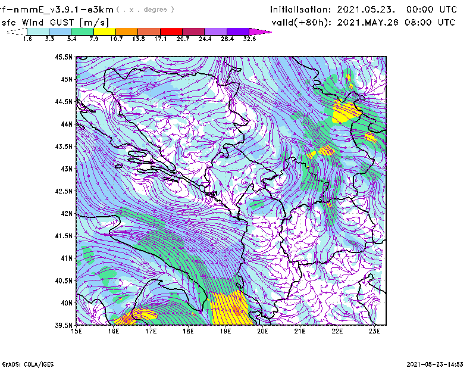Click the "22E" longitude label
Viewport: 476px width, 368px height.
tap(337, 331)
